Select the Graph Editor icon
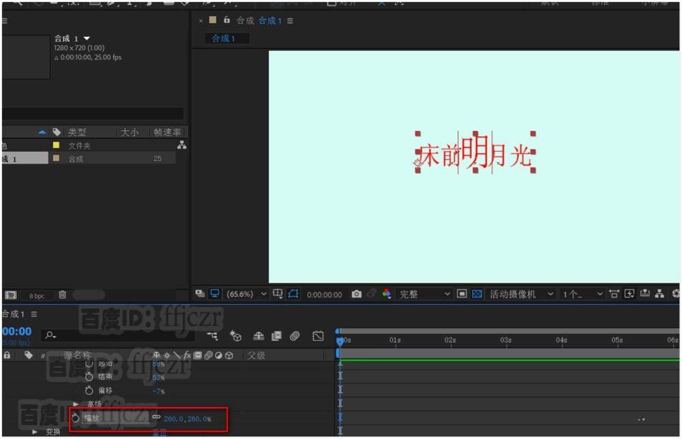The height and width of the screenshot is (439, 682). click(x=317, y=335)
